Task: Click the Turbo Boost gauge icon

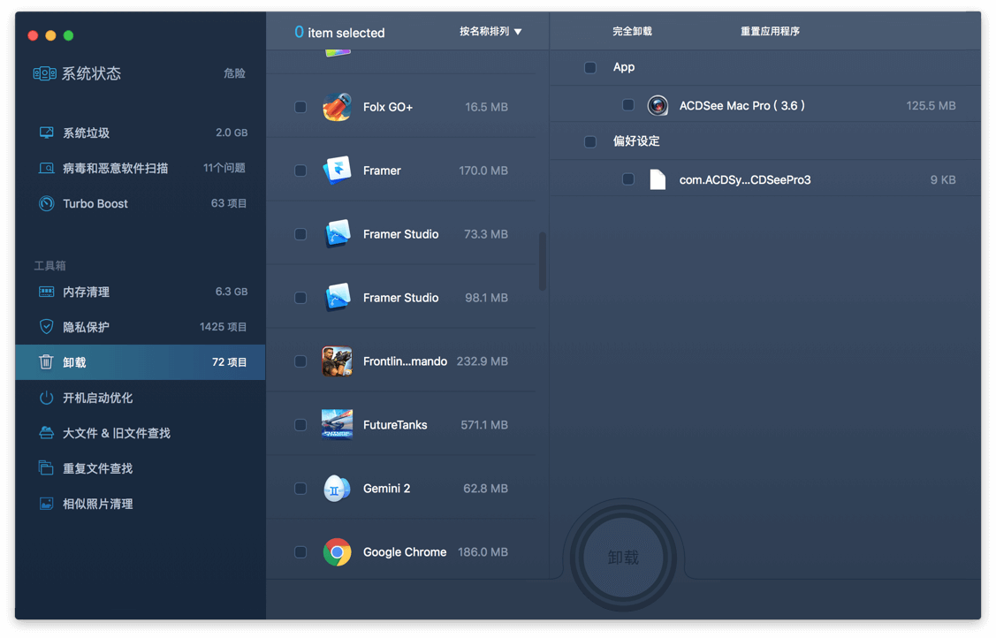Action: click(46, 203)
